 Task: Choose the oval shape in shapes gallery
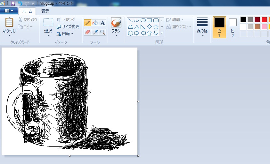tap(143, 20)
